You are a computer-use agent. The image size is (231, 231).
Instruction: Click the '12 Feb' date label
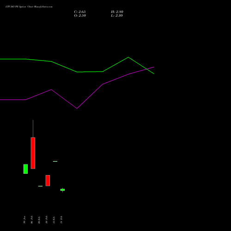pos(54,220)
